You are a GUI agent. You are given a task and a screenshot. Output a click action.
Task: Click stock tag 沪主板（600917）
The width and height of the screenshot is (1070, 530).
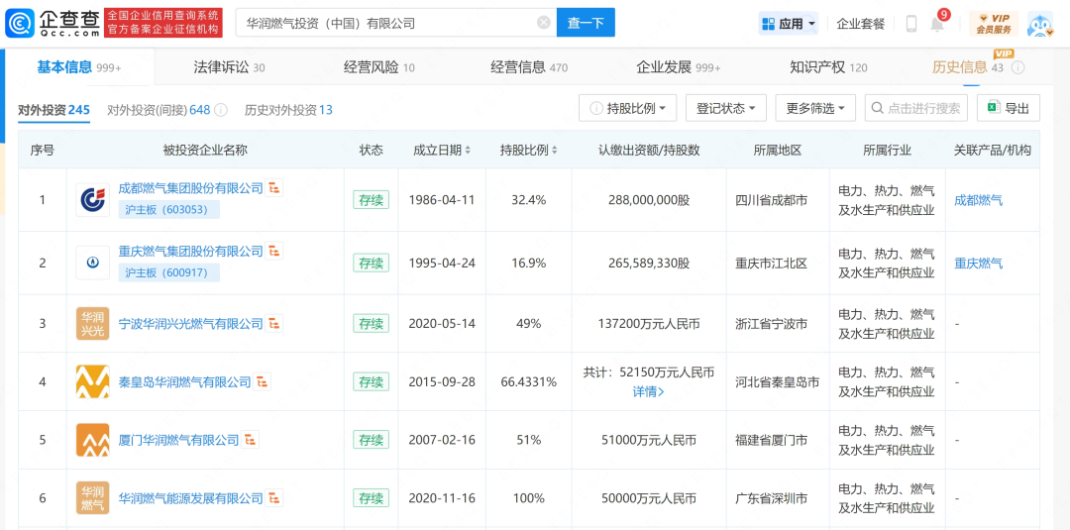169,272
